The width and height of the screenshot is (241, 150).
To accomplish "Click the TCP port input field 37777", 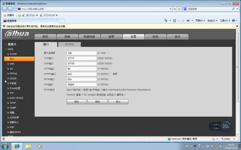I will pos(82,58).
